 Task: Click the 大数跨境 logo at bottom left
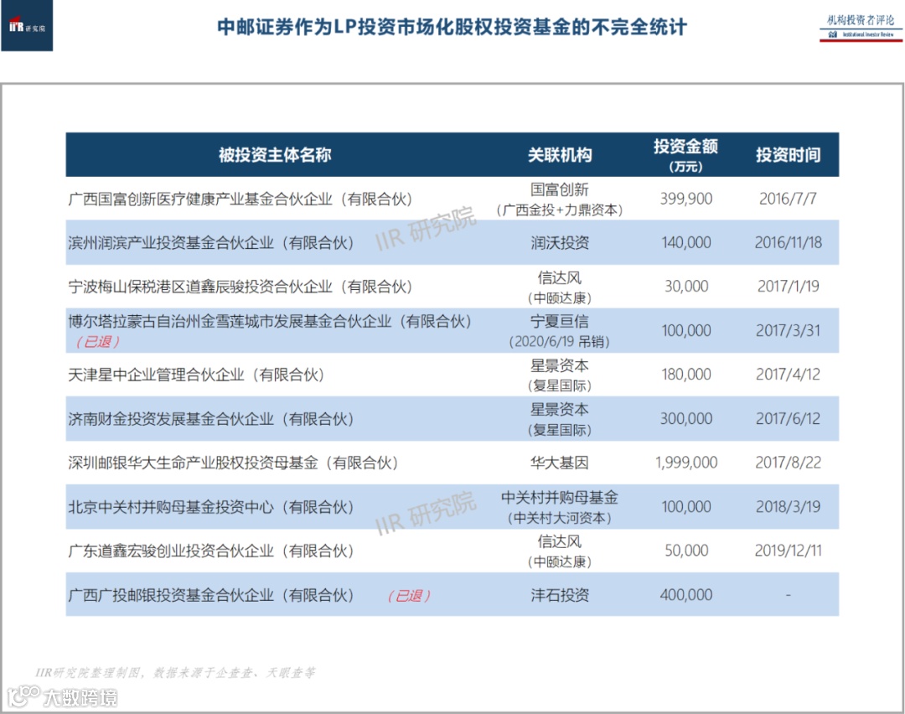pyautogui.click(x=62, y=696)
